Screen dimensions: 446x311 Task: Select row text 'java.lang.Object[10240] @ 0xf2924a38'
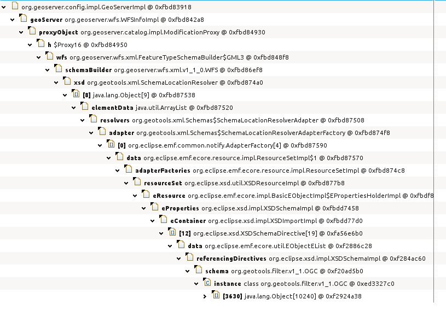303,296
